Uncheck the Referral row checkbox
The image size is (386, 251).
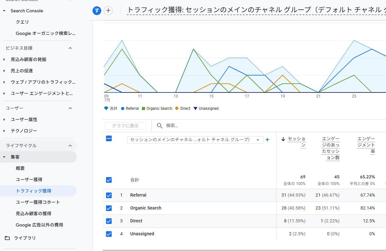[x=109, y=195]
